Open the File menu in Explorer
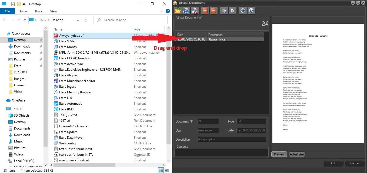 coord(7,11)
